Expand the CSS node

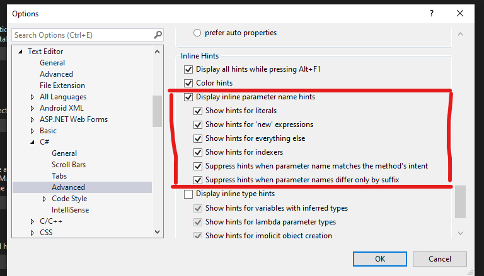[x=32, y=233]
